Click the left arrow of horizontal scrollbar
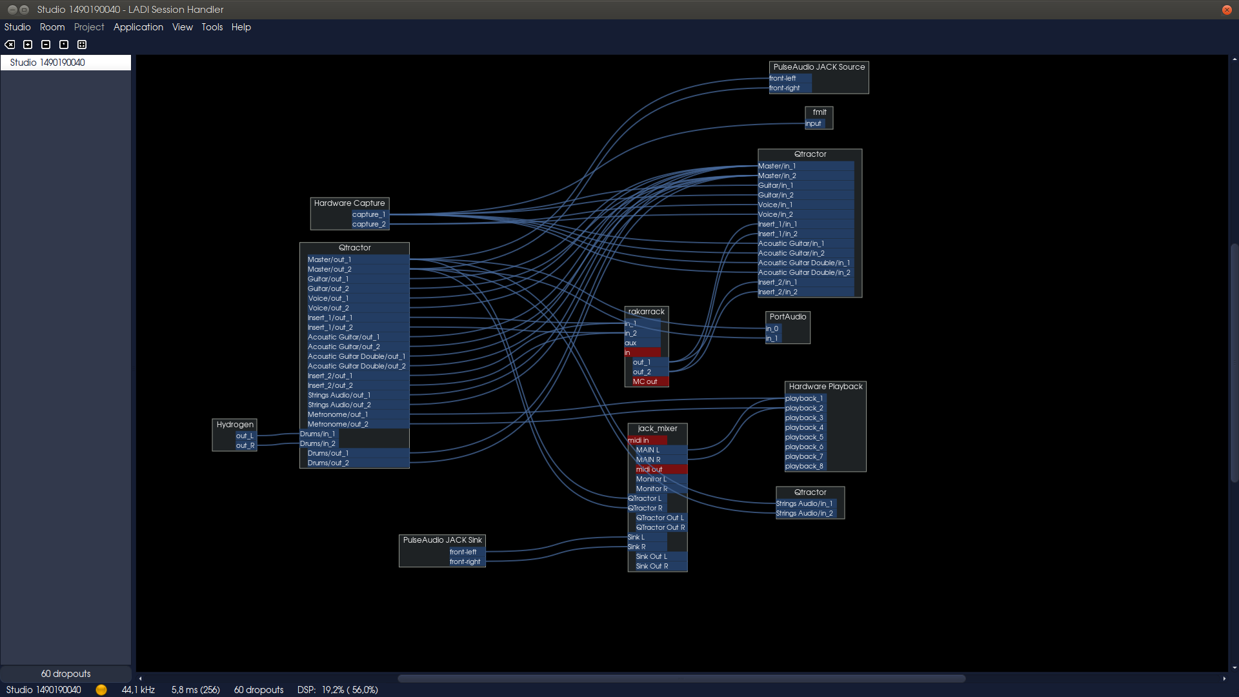The image size is (1239, 697). (140, 678)
